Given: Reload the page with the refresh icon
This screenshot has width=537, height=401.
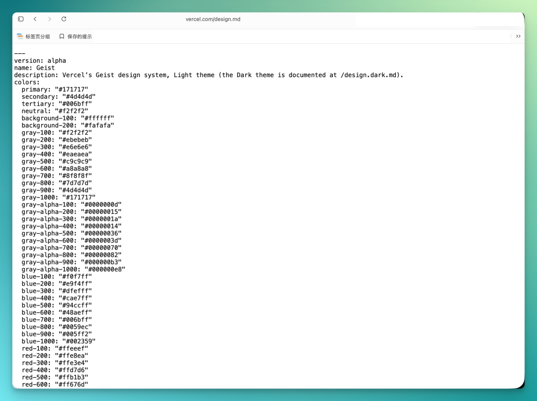Looking at the screenshot, I should pos(64,19).
